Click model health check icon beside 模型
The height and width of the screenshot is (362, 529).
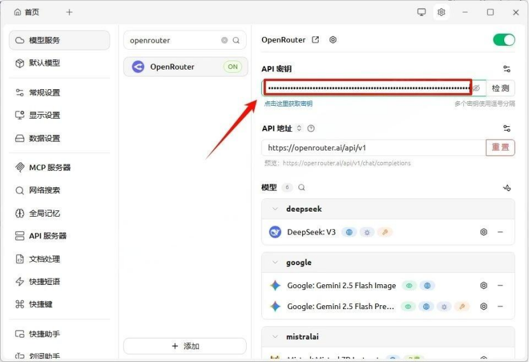(x=507, y=187)
